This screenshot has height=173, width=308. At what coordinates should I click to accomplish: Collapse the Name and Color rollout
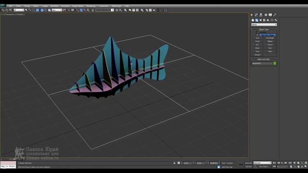(x=264, y=59)
